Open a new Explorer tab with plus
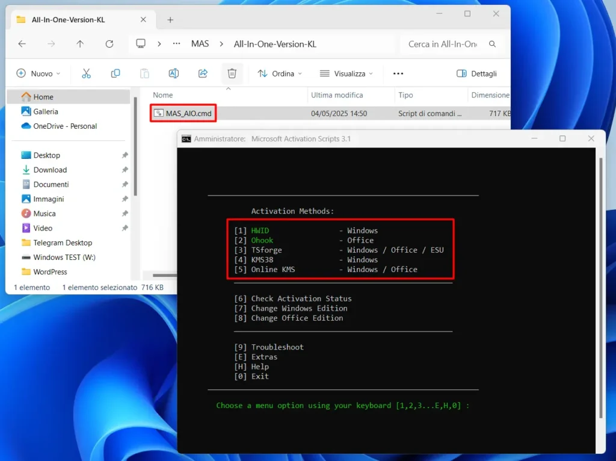 170,20
